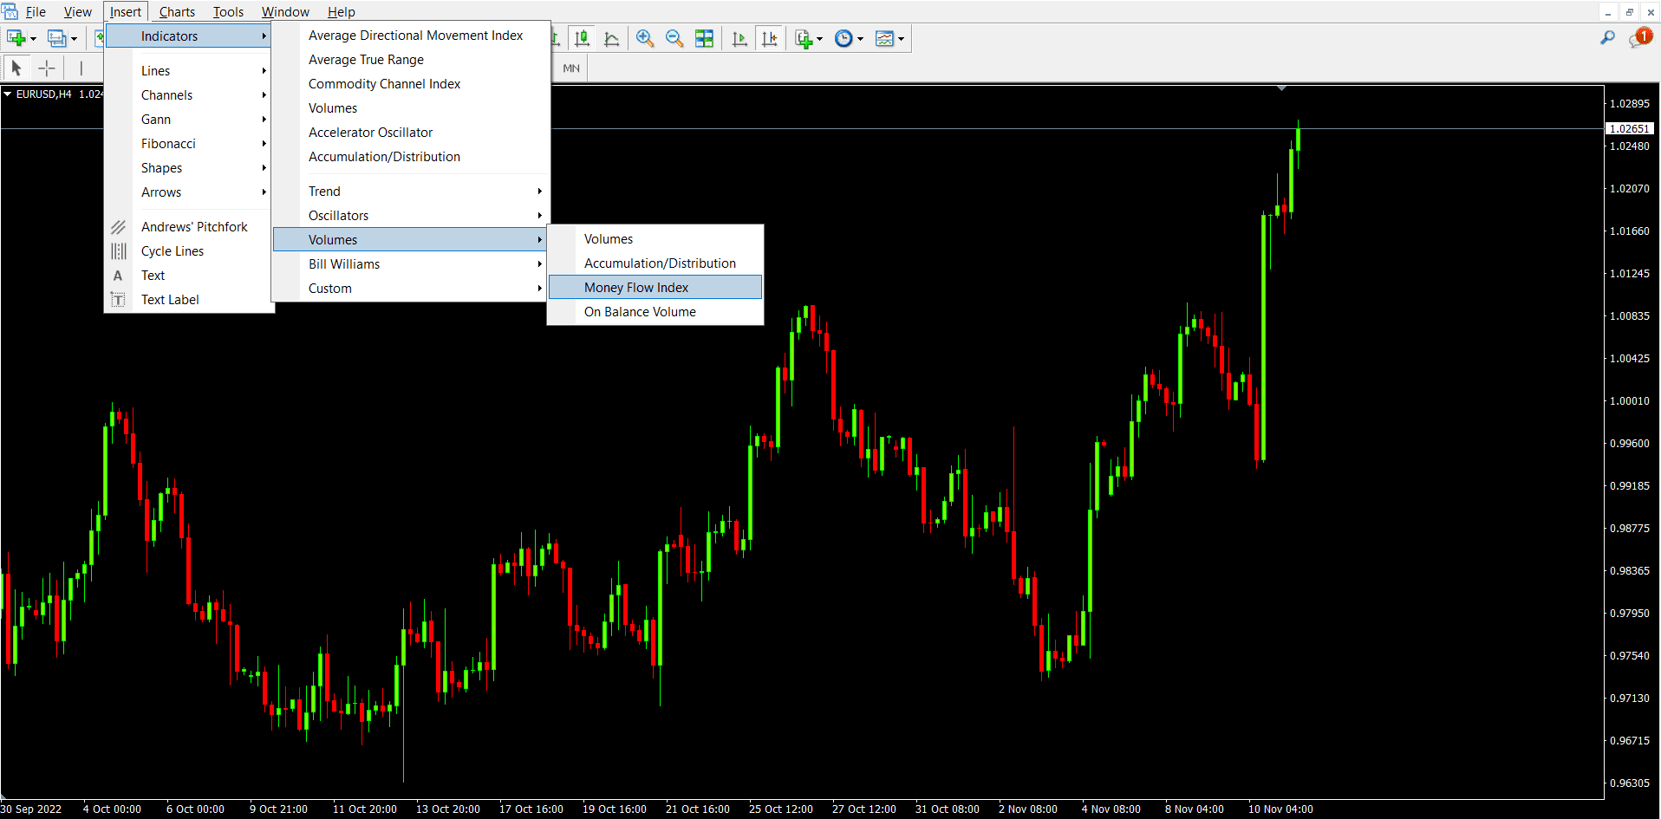1661x819 pixels.
Task: Click the Periods clock icon
Action: pos(844,38)
